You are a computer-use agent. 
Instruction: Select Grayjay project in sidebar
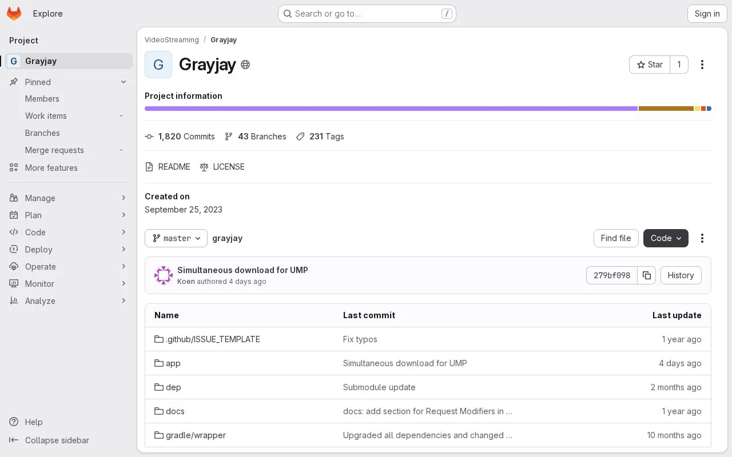(x=69, y=61)
